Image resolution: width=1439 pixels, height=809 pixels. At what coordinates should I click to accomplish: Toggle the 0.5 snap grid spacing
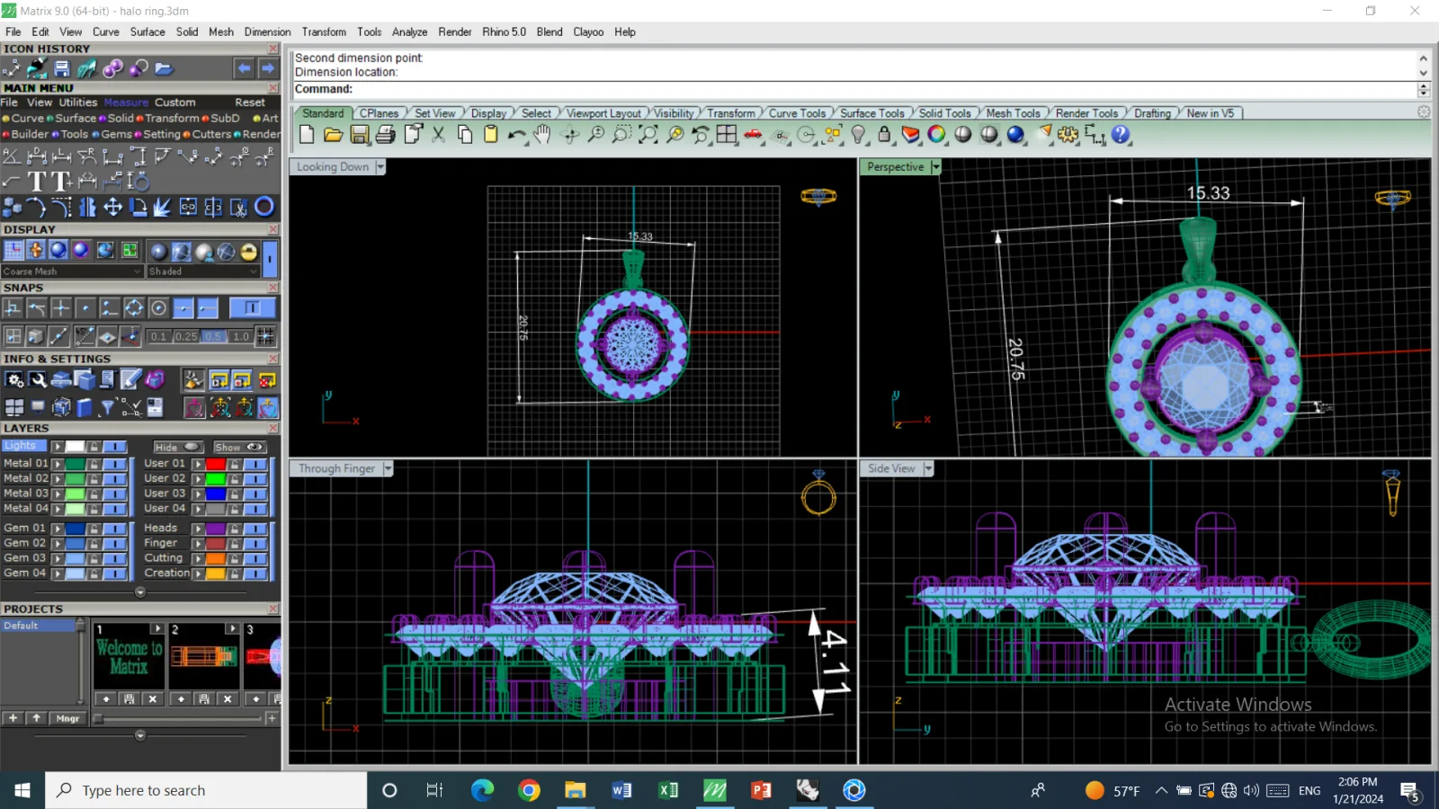212,336
